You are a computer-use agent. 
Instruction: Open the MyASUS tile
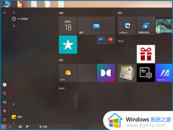tap(164, 73)
